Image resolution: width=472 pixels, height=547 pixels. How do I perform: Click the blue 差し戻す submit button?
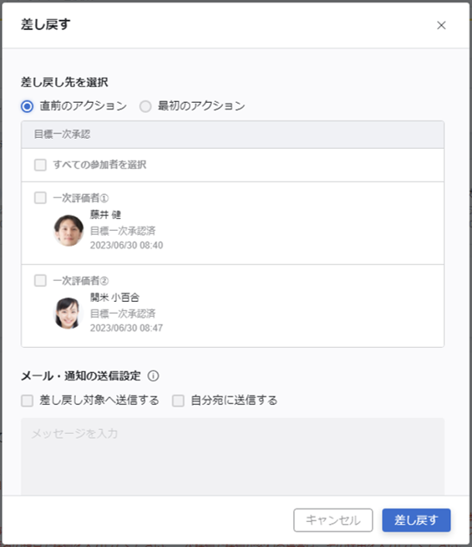(x=416, y=520)
